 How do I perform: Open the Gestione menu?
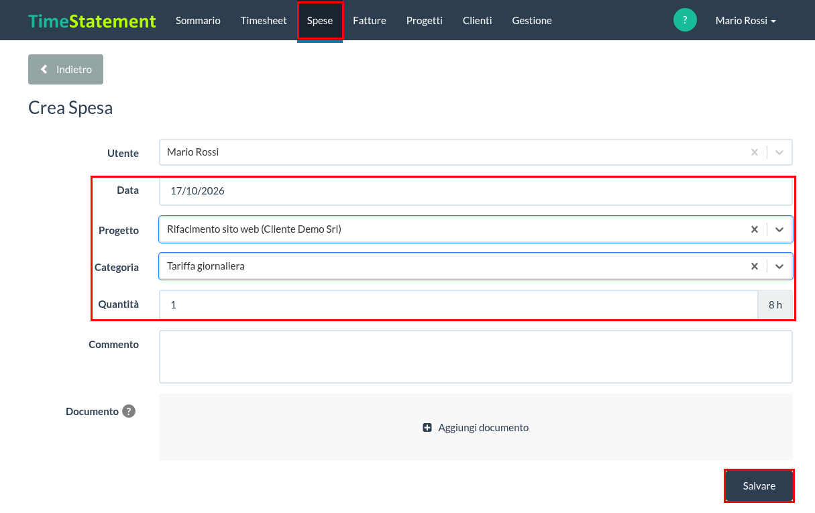pyautogui.click(x=532, y=21)
